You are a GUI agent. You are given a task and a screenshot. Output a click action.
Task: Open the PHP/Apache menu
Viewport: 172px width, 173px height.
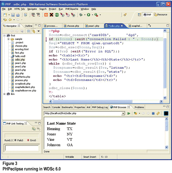(72, 9)
